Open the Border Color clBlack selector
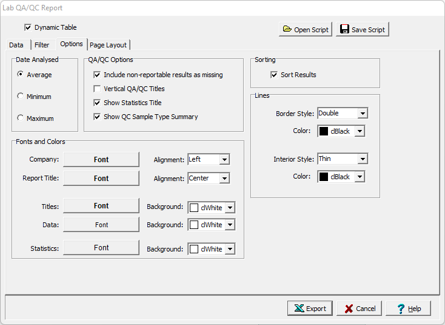 tap(359, 131)
